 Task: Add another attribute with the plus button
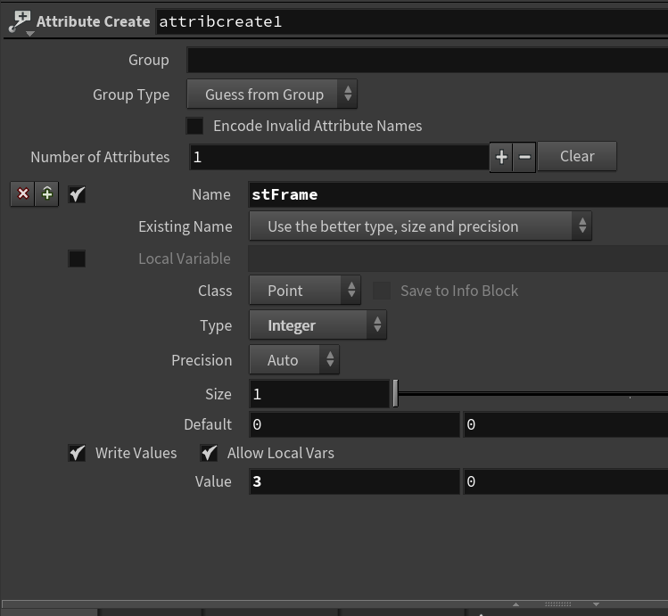point(501,157)
